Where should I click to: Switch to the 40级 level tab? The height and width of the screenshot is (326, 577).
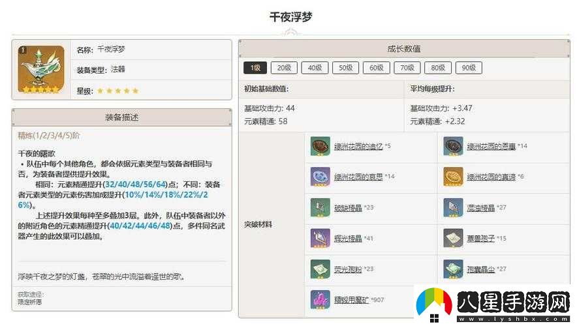(315, 68)
